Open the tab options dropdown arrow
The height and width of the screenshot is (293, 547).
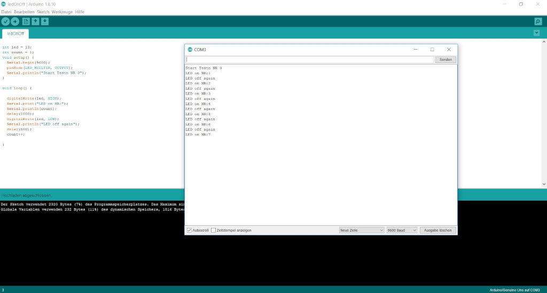point(536,33)
